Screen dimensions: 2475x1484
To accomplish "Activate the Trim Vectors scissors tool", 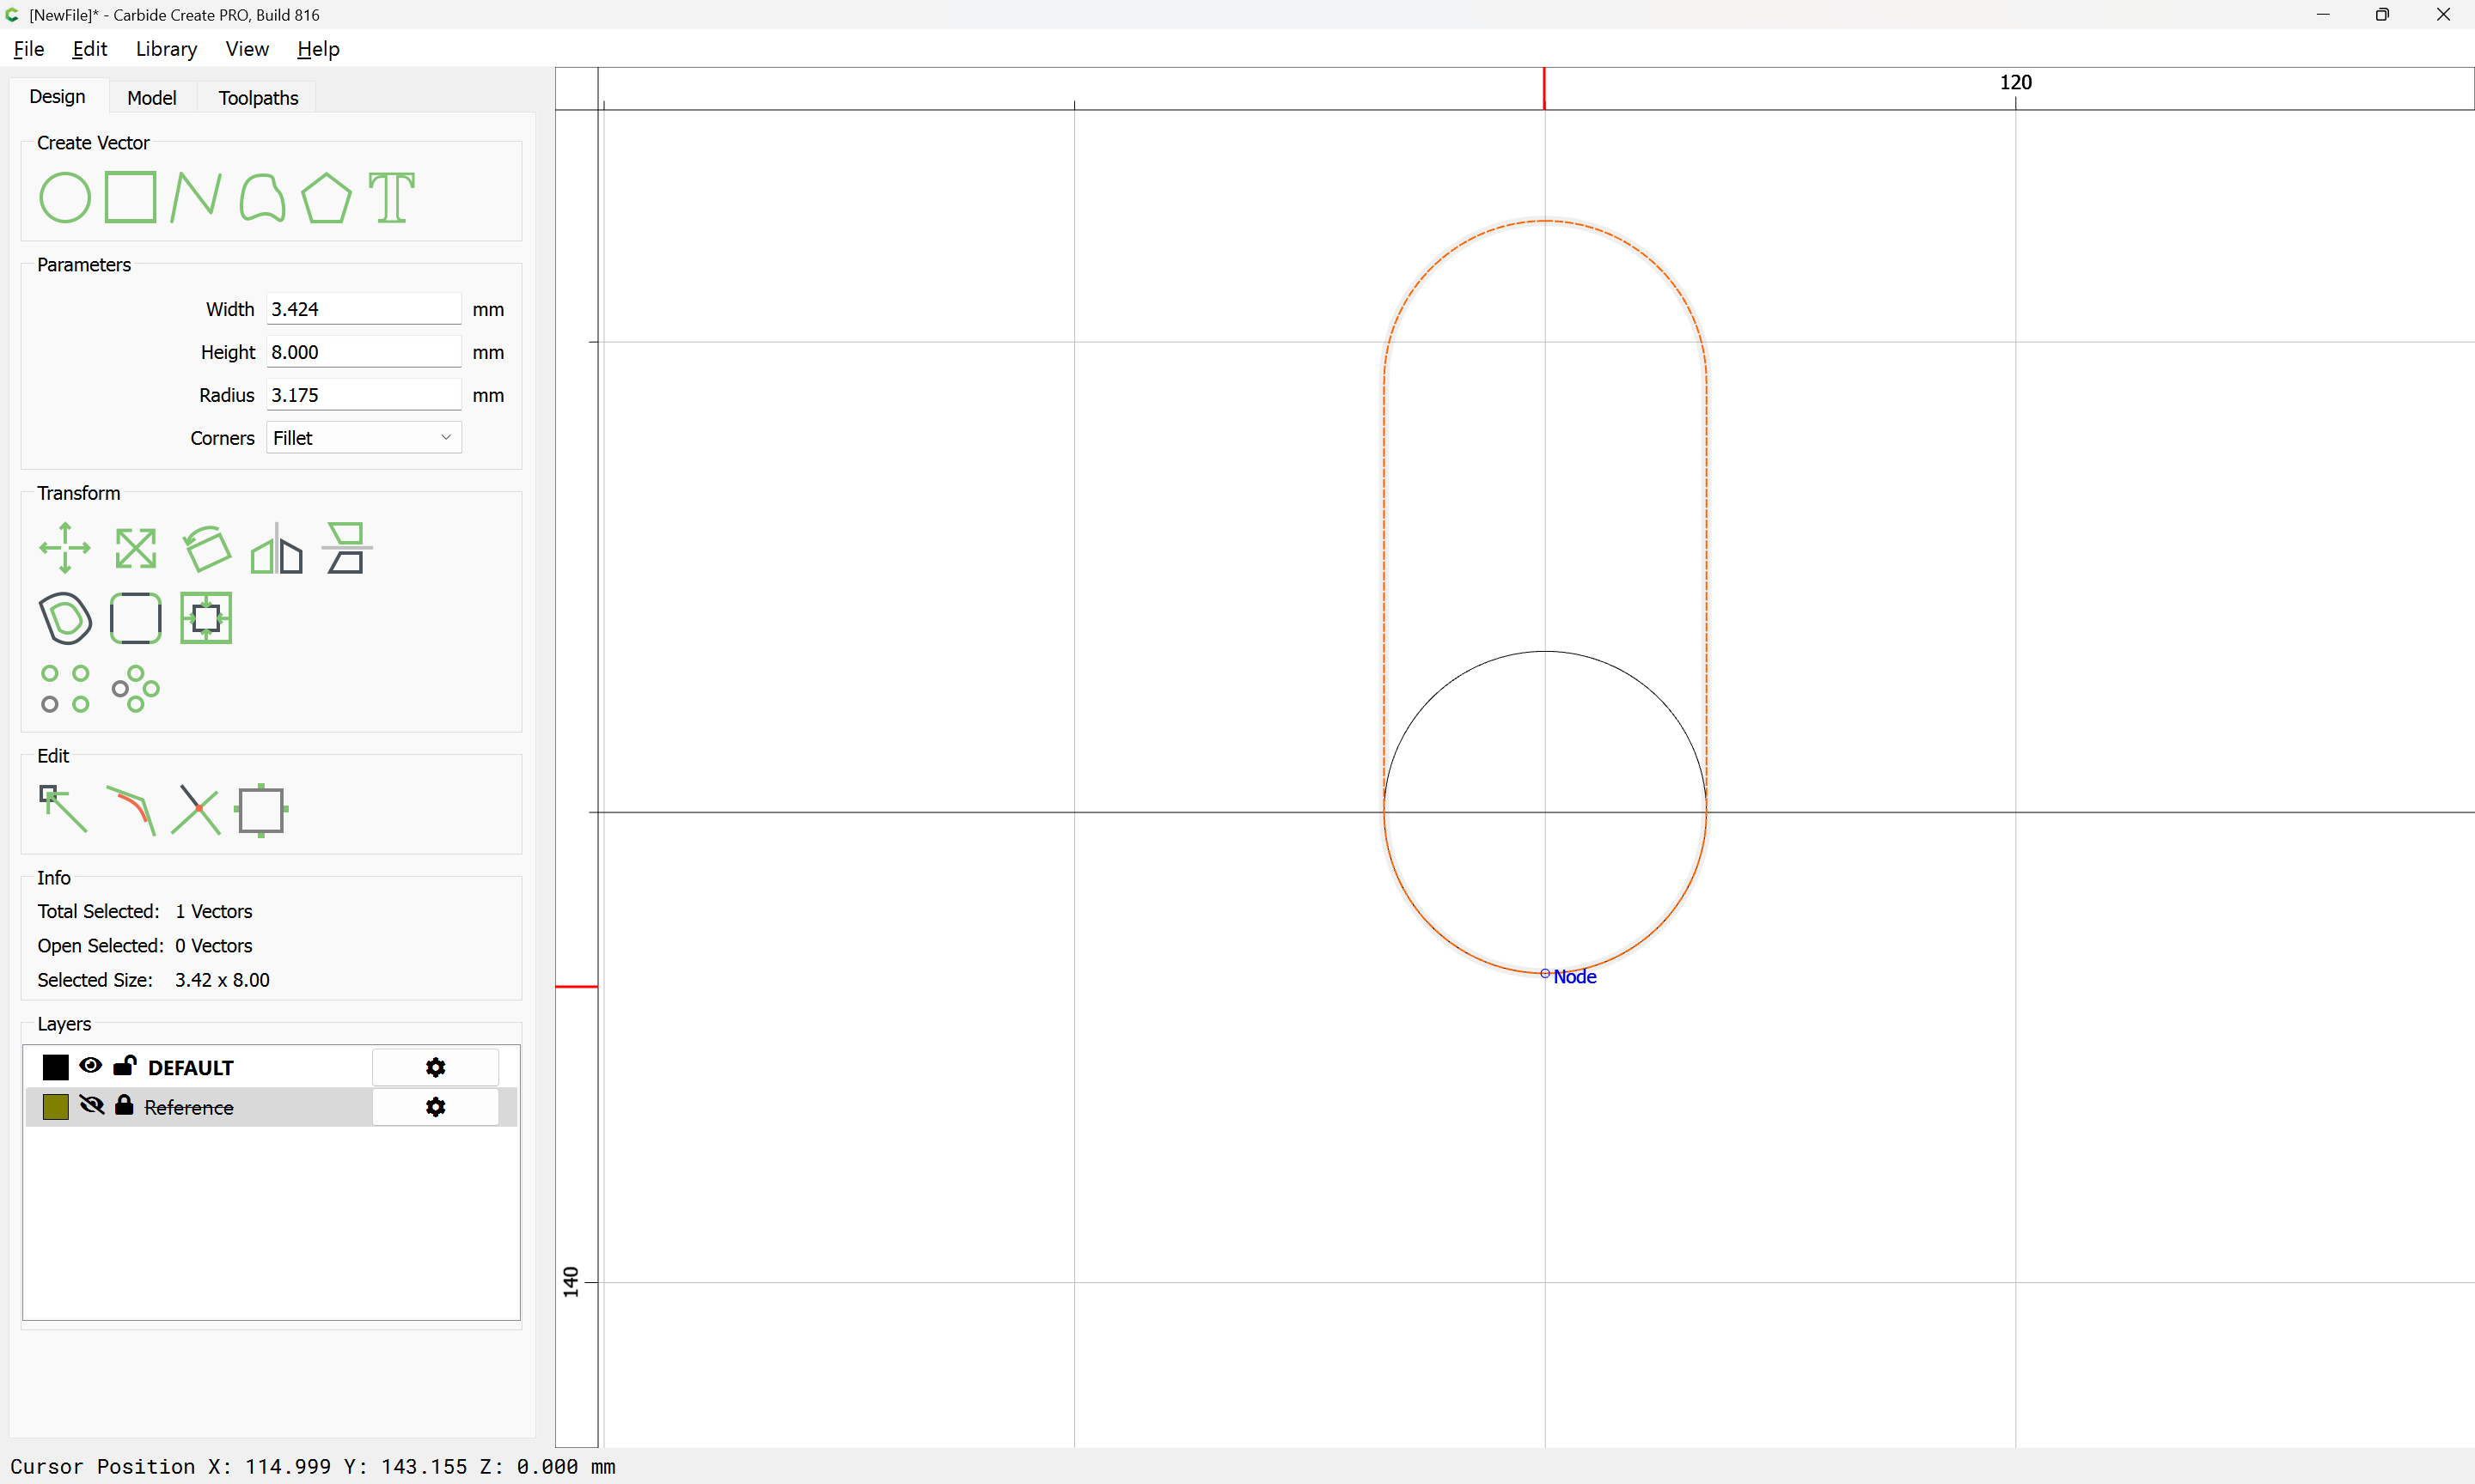I will [195, 809].
